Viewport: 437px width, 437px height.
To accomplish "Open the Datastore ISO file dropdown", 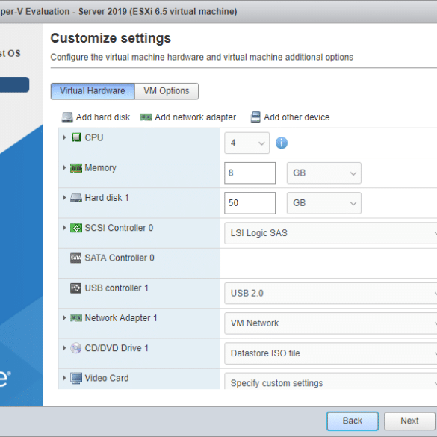I will [x=330, y=353].
